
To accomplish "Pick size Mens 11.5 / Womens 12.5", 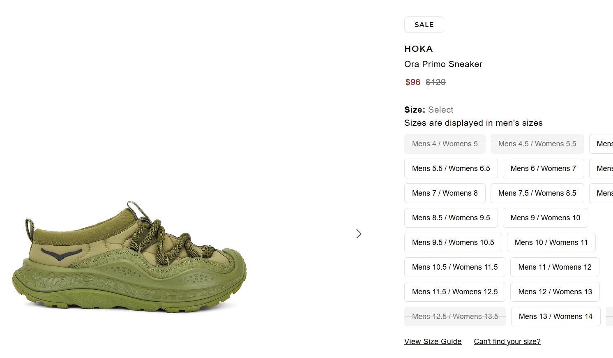I will pyautogui.click(x=454, y=292).
